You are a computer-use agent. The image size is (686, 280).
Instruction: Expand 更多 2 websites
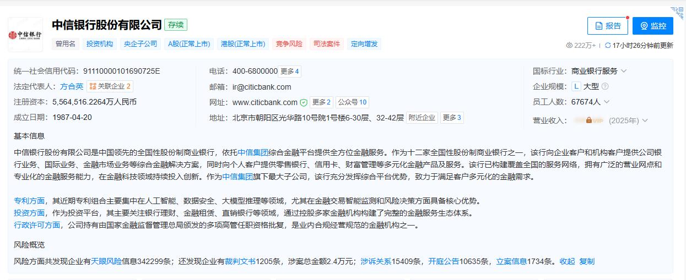[321, 102]
